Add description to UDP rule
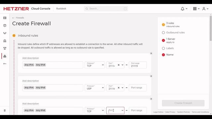The height and width of the screenshot is (119, 212). (30, 81)
